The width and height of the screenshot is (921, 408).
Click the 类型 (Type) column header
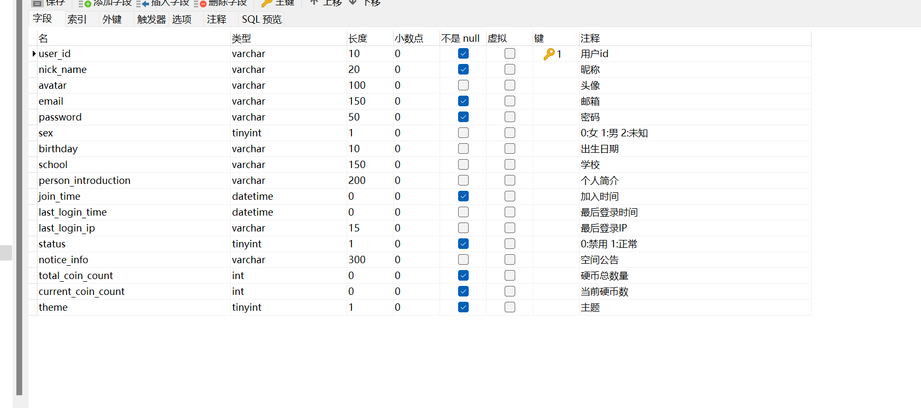241,38
